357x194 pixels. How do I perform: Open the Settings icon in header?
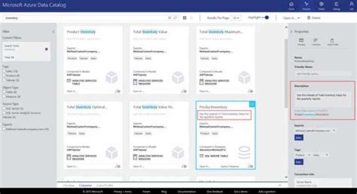pyautogui.click(x=336, y=4)
